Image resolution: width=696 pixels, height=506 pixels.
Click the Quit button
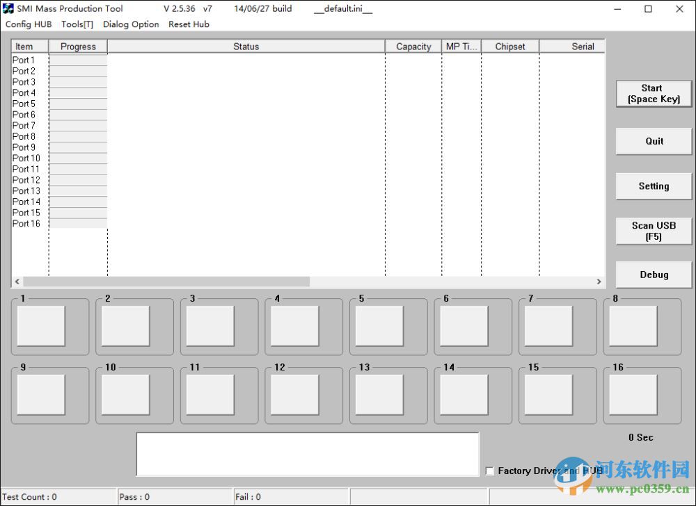(654, 141)
